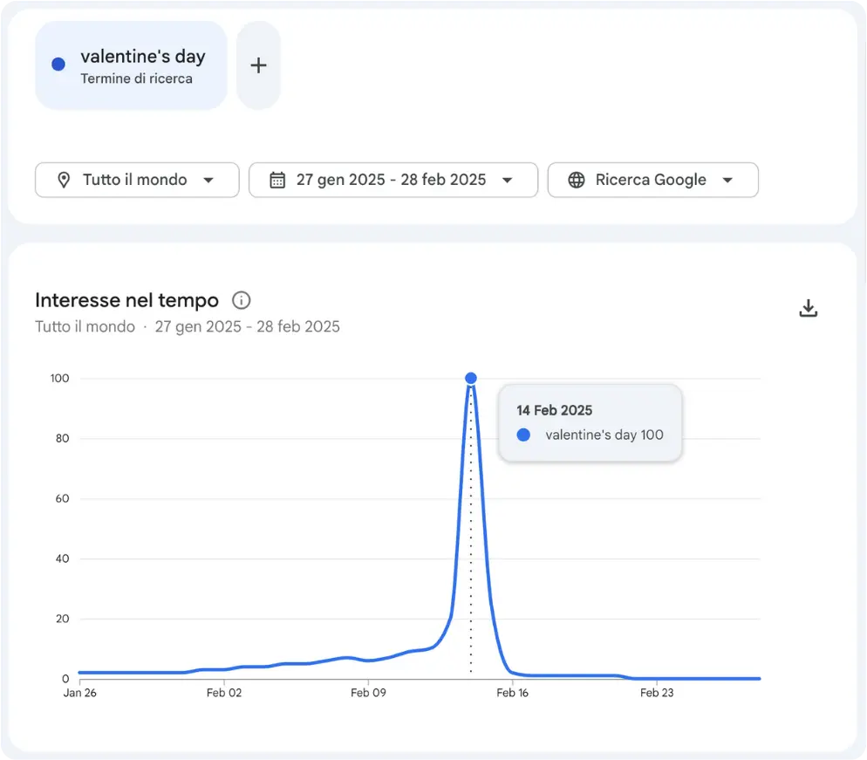Viewport: 867px width, 760px height.
Task: Click the Jan 26 axis label
Action: (x=79, y=694)
